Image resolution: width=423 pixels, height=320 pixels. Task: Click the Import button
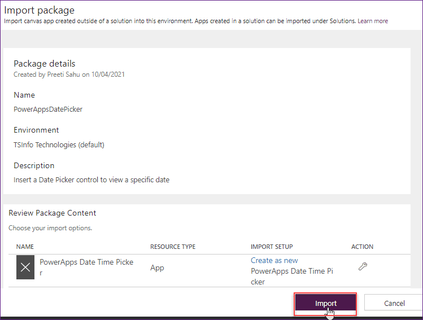point(325,303)
